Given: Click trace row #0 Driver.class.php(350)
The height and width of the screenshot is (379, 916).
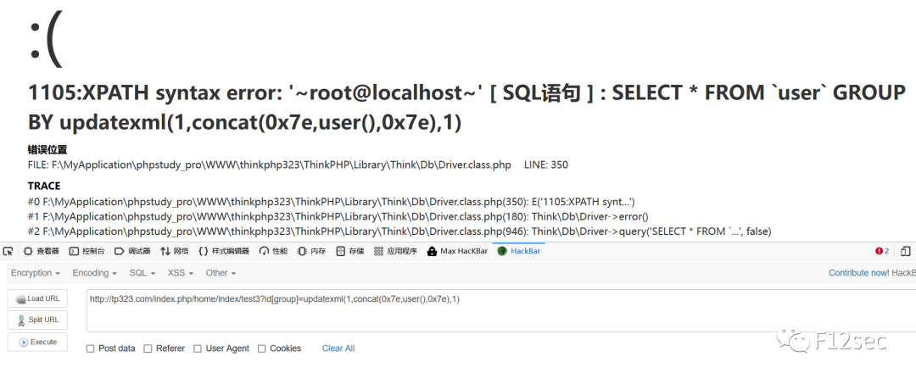Looking at the screenshot, I should tap(332, 202).
